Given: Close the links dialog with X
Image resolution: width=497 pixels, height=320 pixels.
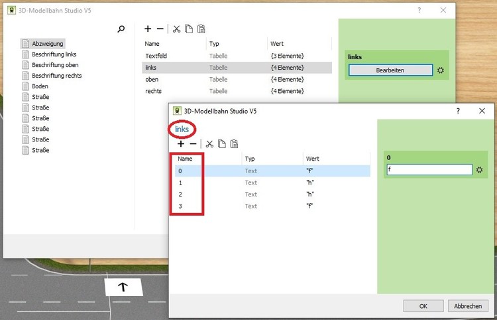Looking at the screenshot, I should point(482,111).
